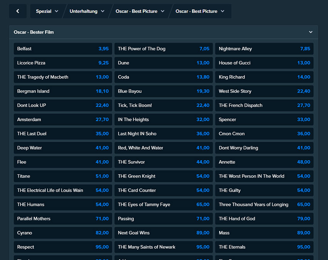Select Next Goal Wins

point(164,233)
